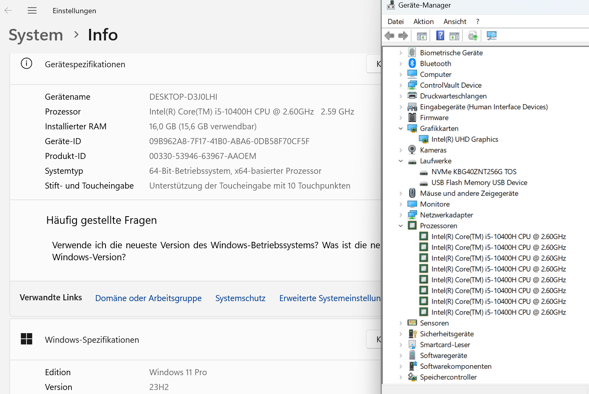Open the Einstellungen hamburger navigation menu
The image size is (589, 394).
(x=32, y=11)
